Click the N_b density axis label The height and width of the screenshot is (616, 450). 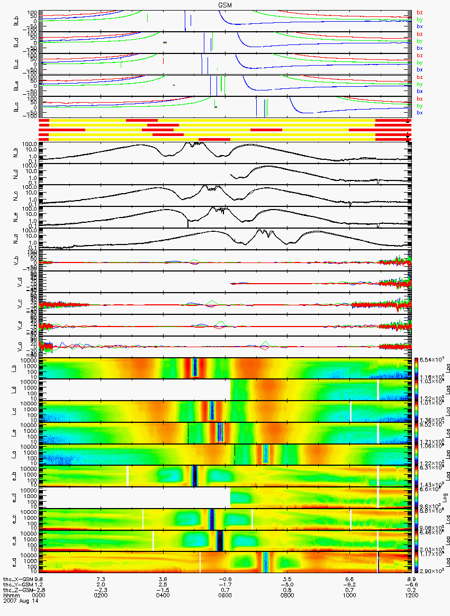[x=16, y=152]
